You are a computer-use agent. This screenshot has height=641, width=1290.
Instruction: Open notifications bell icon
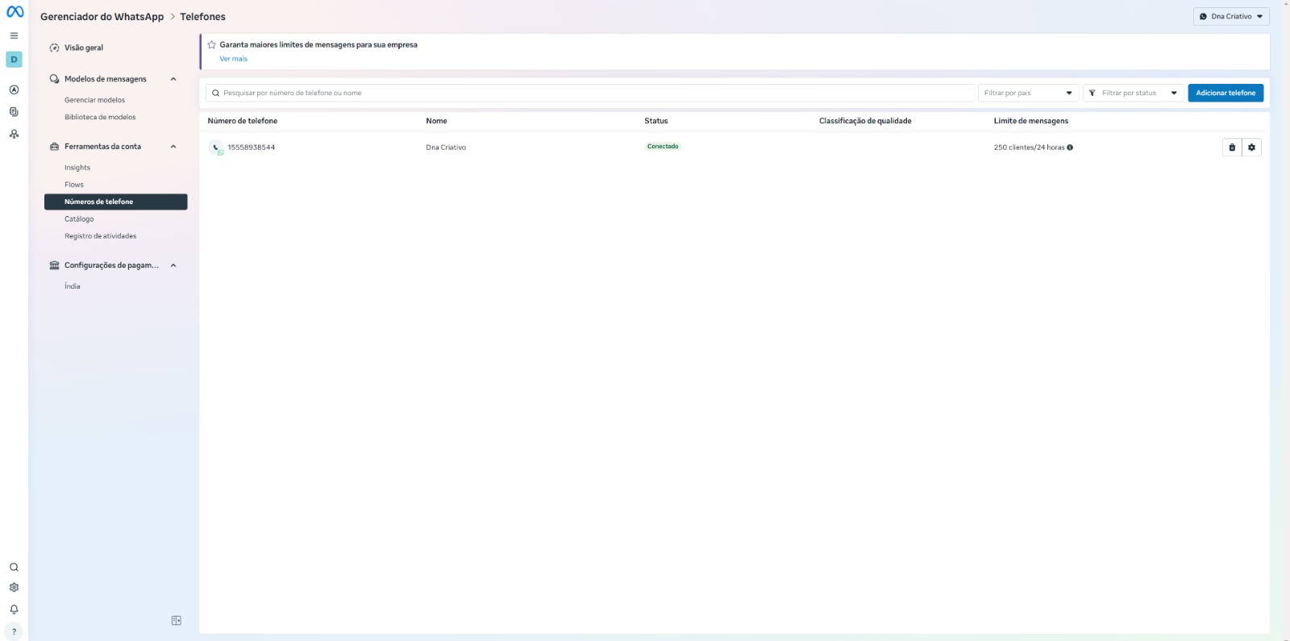click(14, 610)
